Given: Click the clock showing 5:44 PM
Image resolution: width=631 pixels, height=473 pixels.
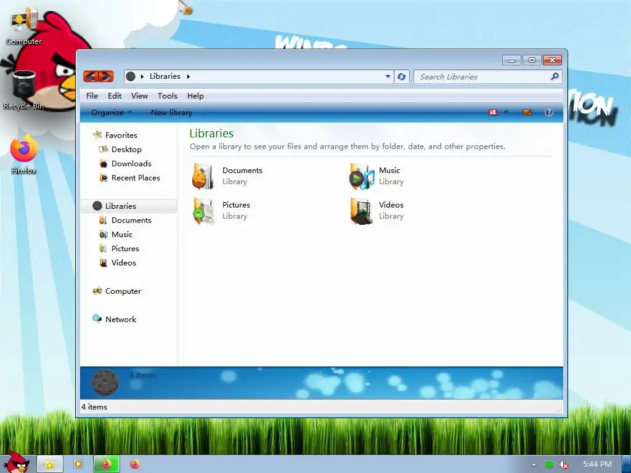Looking at the screenshot, I should (x=597, y=464).
